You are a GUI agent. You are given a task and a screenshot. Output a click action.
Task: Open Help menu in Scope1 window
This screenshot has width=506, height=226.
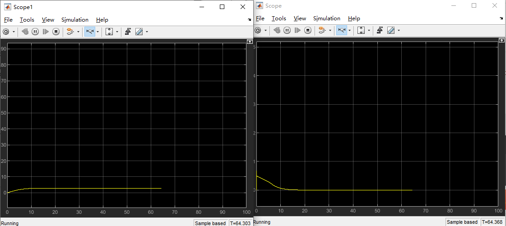pyautogui.click(x=102, y=20)
